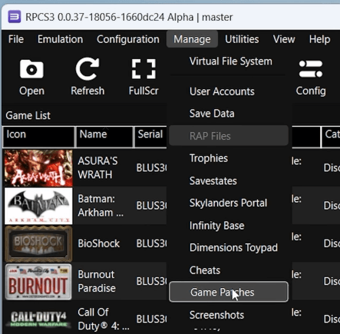Image resolution: width=340 pixels, height=334 pixels.
Task: Open the File menu
Action: point(16,39)
